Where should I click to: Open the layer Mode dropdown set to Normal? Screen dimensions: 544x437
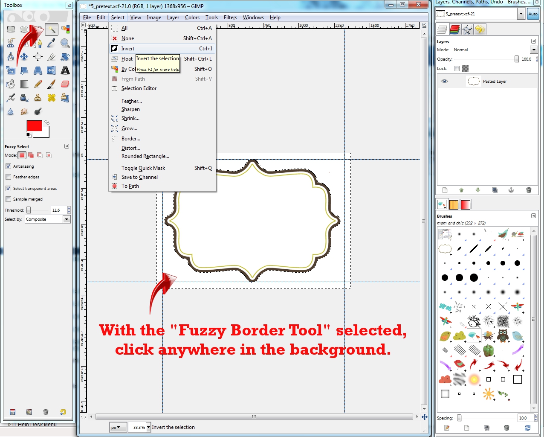[533, 50]
